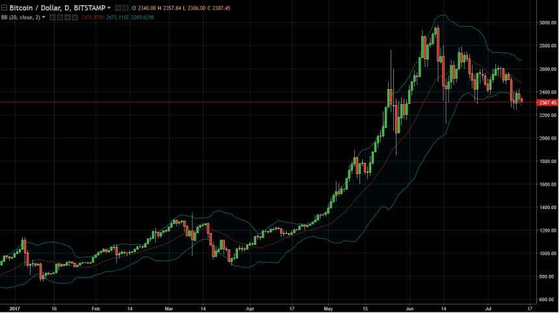Click the 1000.00 price axis label
The image size is (559, 313).
(547, 253)
